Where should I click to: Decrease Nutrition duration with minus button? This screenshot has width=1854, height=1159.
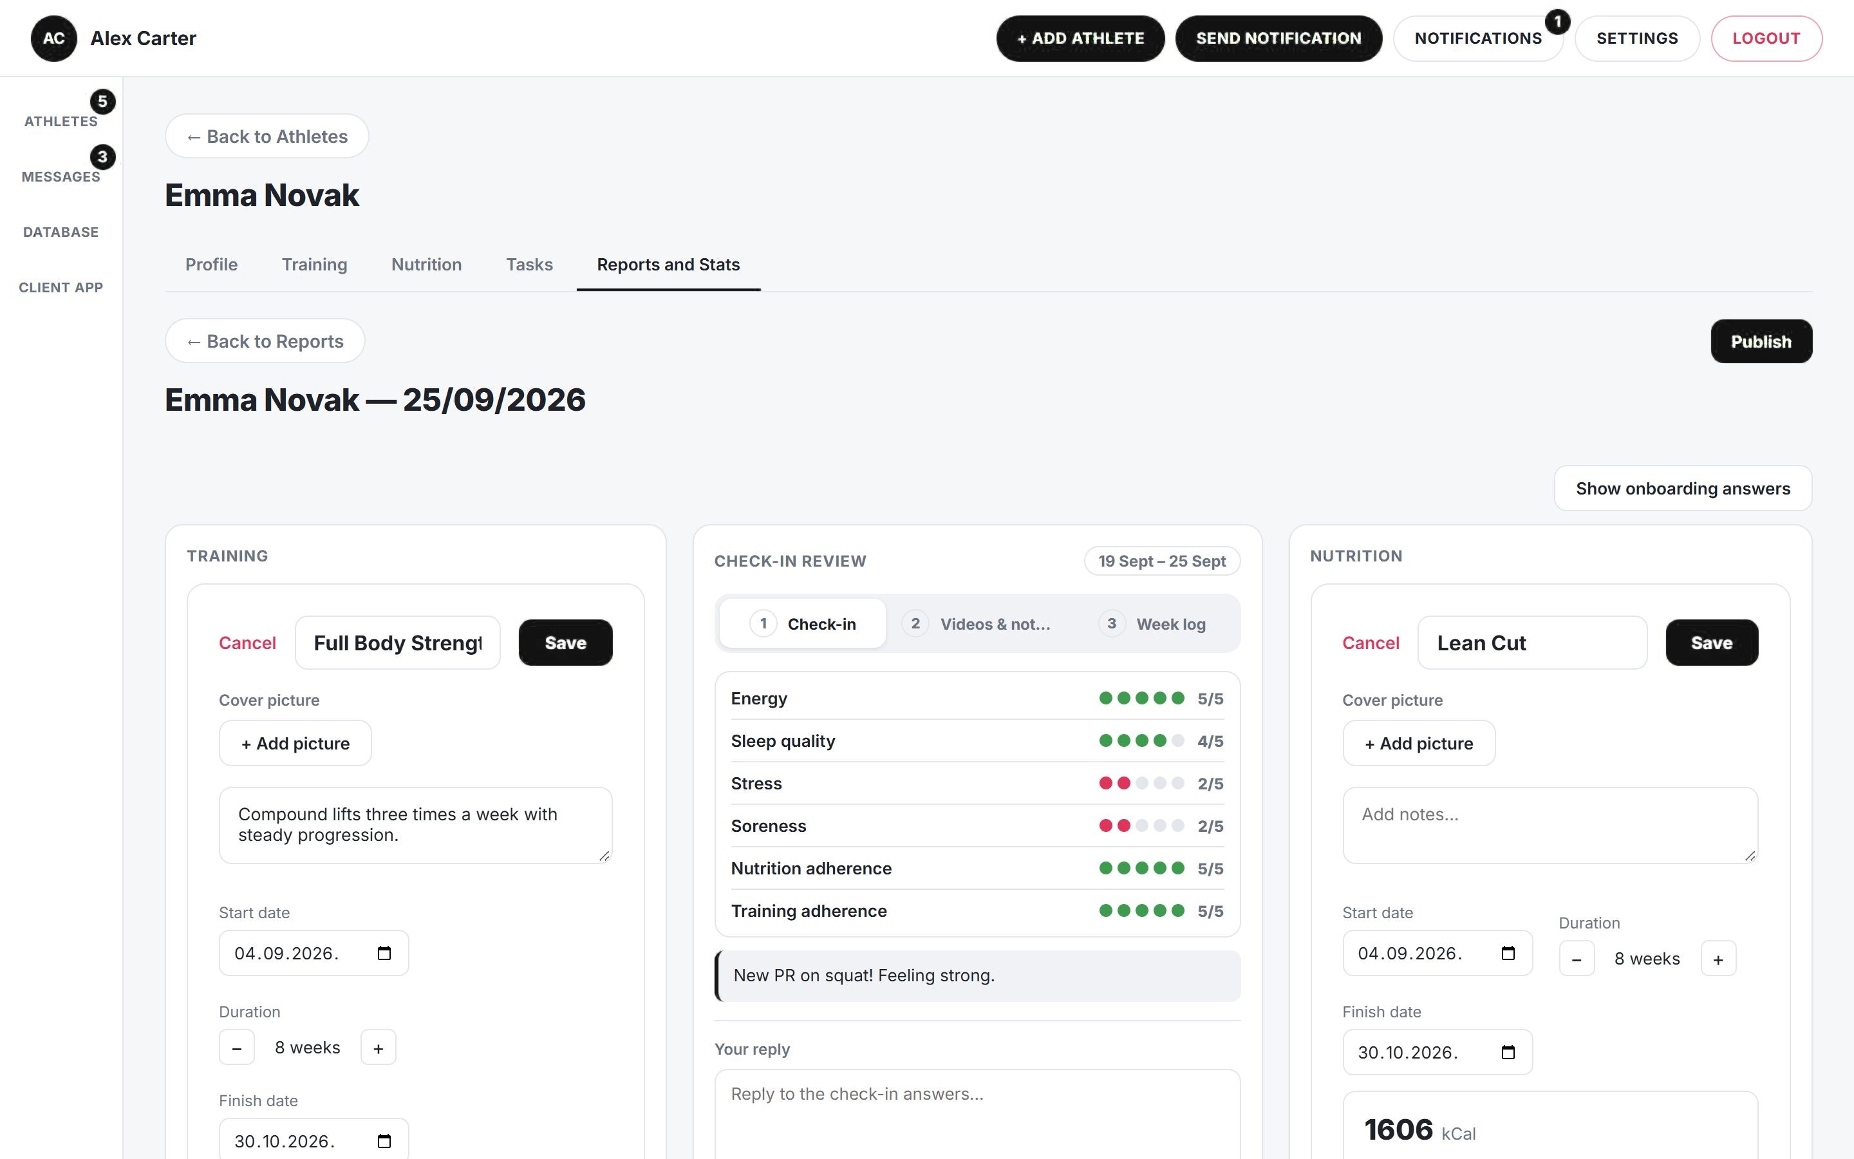1577,958
